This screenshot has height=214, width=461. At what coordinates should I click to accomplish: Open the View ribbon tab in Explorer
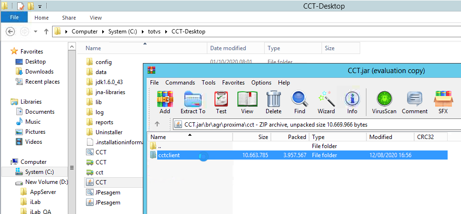(x=96, y=18)
